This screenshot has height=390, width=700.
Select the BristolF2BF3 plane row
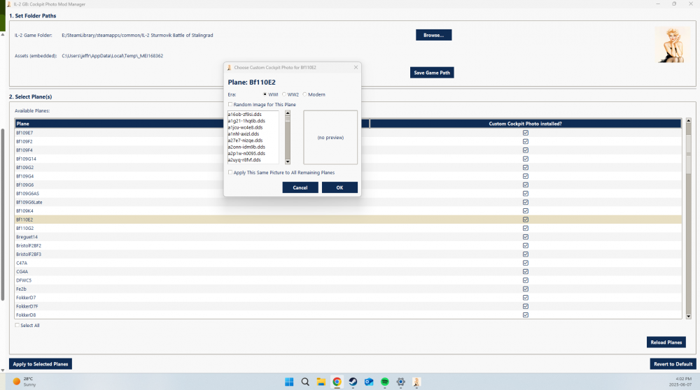(348, 254)
